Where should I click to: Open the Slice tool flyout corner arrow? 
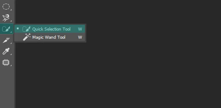click(11, 43)
